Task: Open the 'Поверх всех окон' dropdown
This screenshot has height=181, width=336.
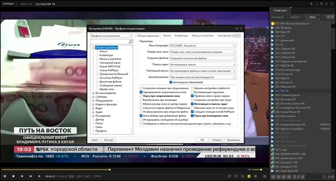Action: (x=203, y=52)
